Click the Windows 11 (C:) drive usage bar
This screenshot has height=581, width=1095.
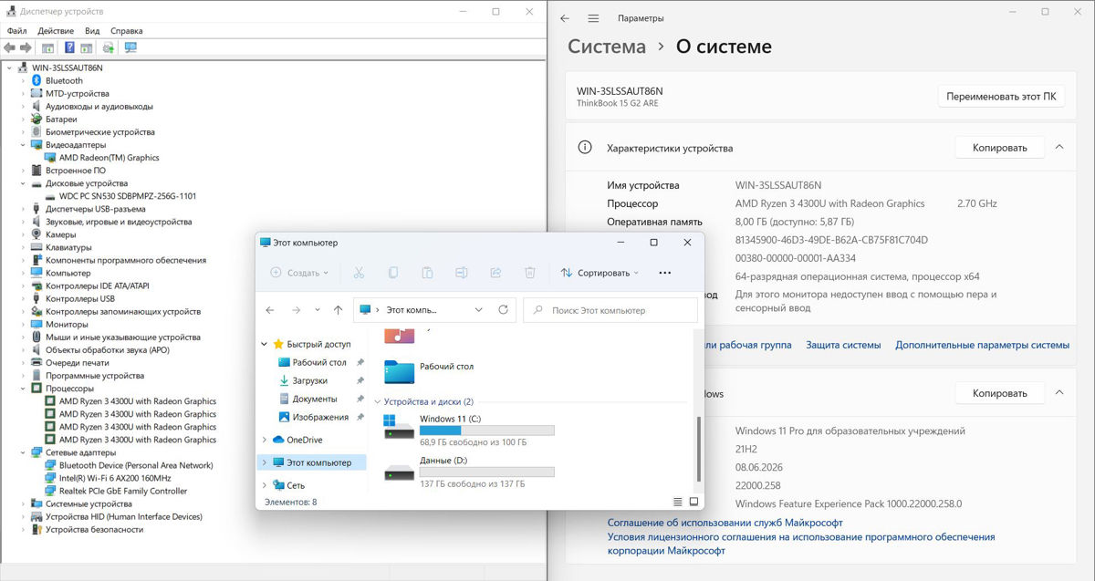point(486,431)
